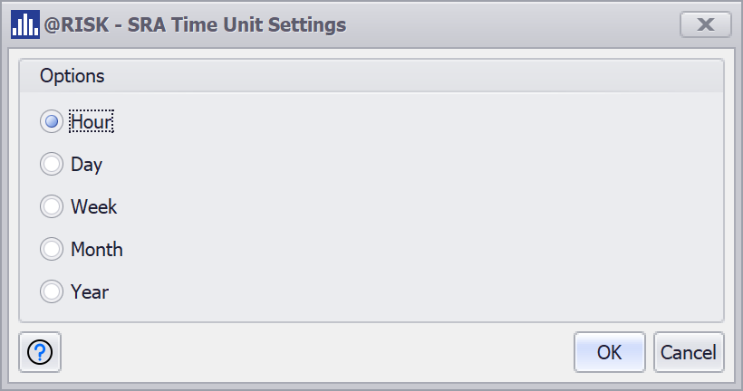
Task: Click the @RISK bar chart logo icon
Action: coord(25,24)
